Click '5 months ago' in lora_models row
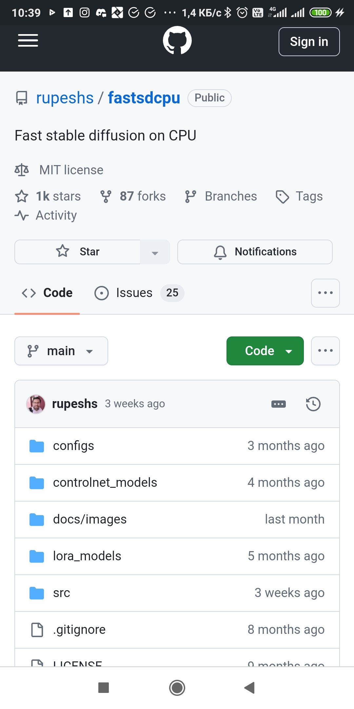Image resolution: width=354 pixels, height=709 pixels. point(286,556)
